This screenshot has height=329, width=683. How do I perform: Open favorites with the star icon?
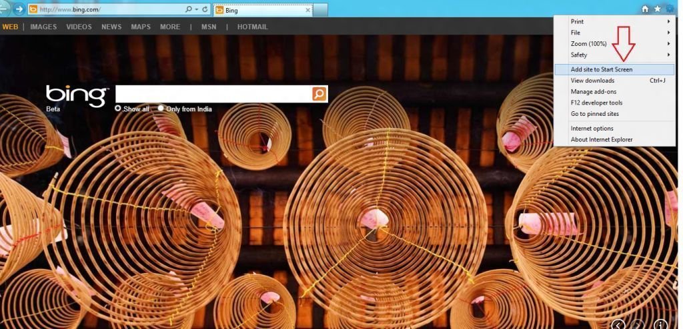click(x=657, y=9)
